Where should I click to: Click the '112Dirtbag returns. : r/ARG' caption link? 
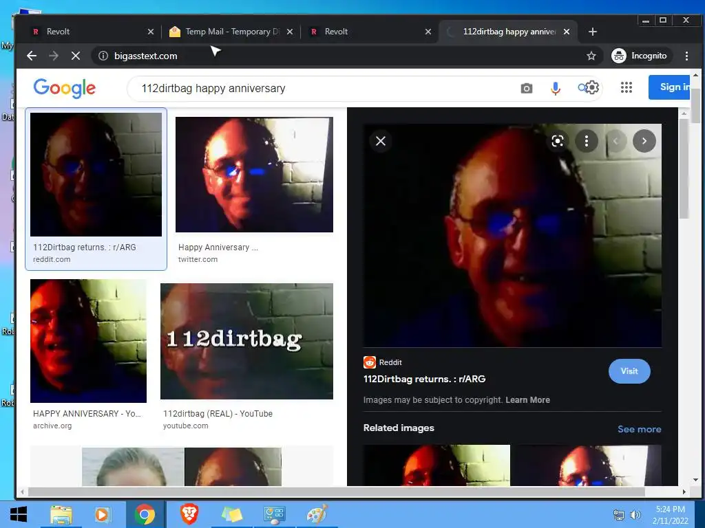coord(85,247)
